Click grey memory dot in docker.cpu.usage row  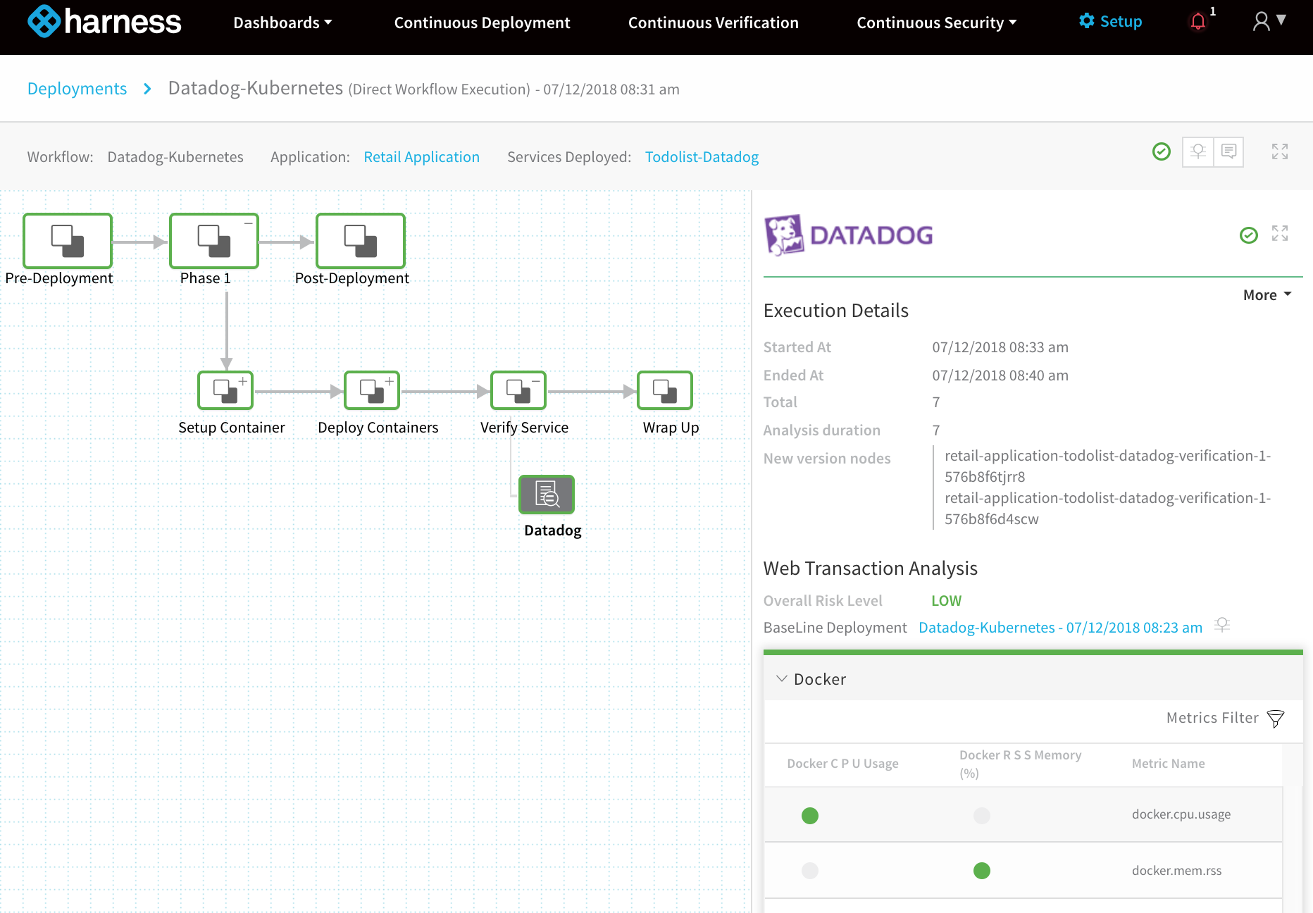tap(982, 815)
